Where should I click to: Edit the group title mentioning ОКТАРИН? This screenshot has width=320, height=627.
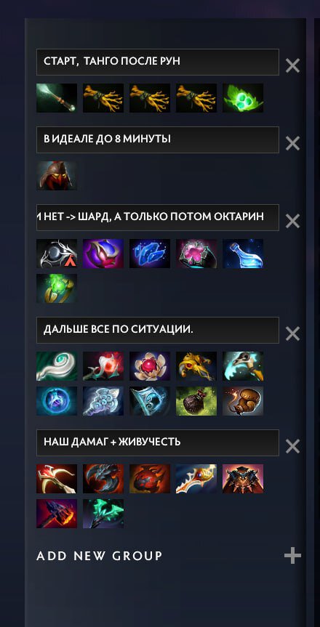(158, 217)
